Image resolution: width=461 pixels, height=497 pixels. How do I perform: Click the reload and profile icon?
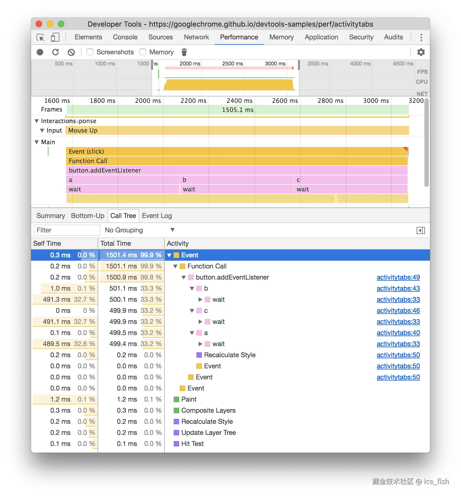55,52
